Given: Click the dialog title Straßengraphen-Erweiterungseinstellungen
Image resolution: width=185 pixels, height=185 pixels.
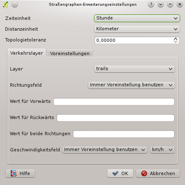Looking at the screenshot, I should tap(93, 5).
